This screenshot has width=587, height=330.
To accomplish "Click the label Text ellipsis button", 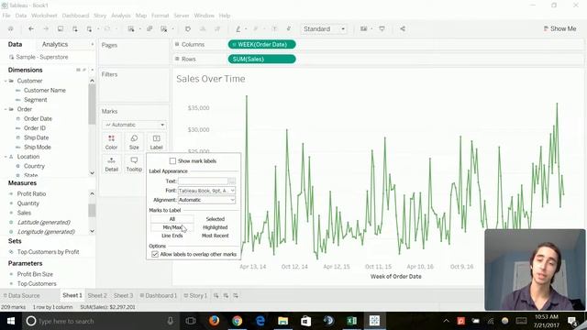I will point(232,181).
